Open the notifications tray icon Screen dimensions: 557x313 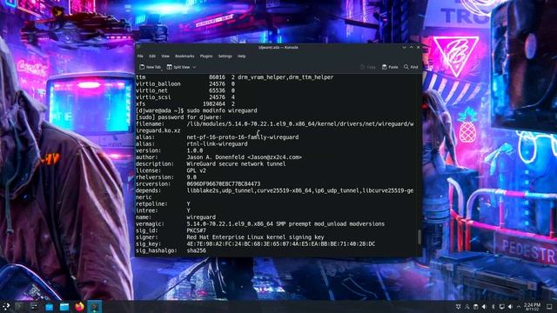coord(459,307)
